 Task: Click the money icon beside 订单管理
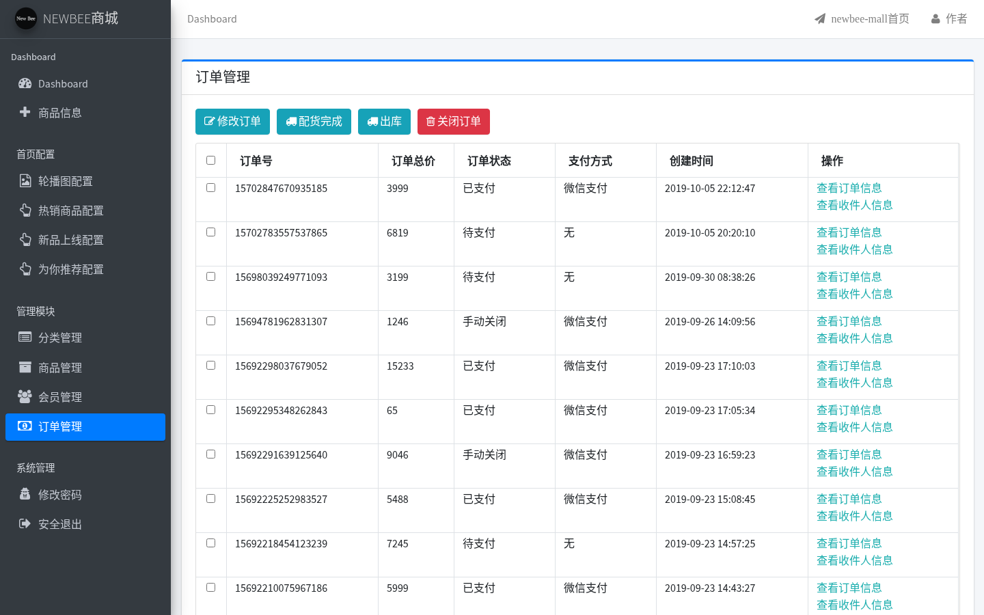pyautogui.click(x=25, y=426)
